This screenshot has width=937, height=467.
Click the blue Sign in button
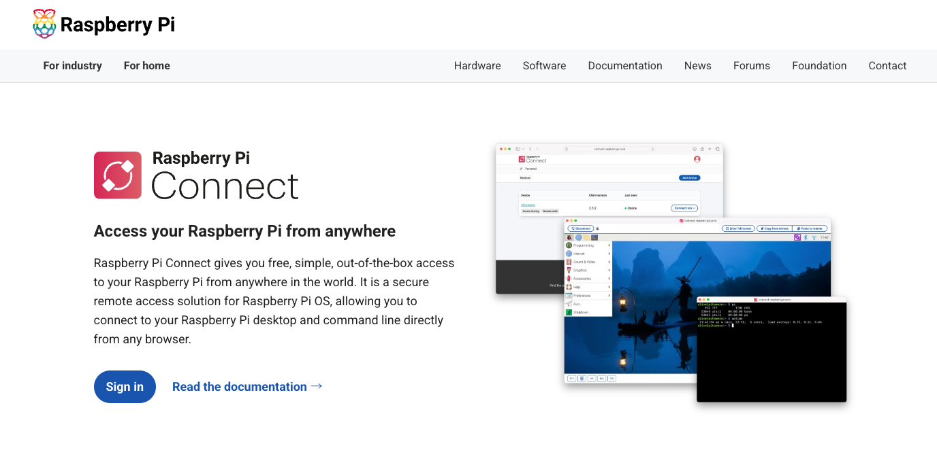tap(125, 387)
